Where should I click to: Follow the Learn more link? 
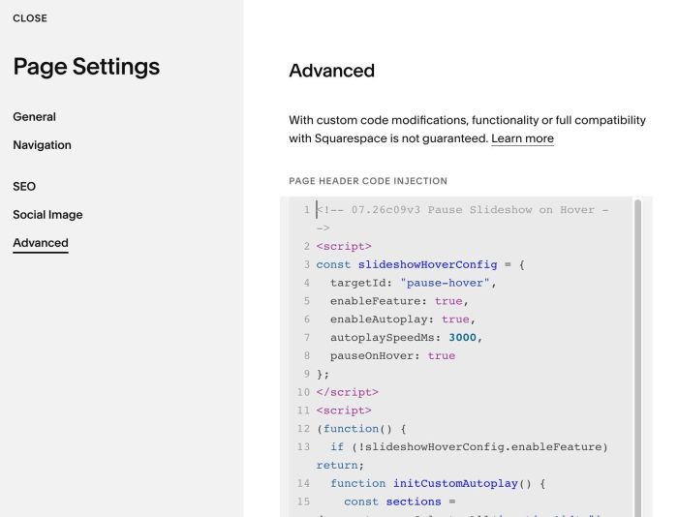click(522, 138)
